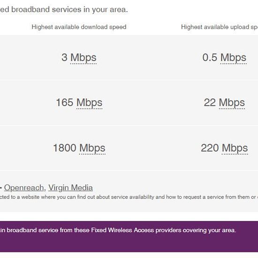Open the Virgin Media provider link
This screenshot has width=258, height=258.
pyautogui.click(x=70, y=188)
